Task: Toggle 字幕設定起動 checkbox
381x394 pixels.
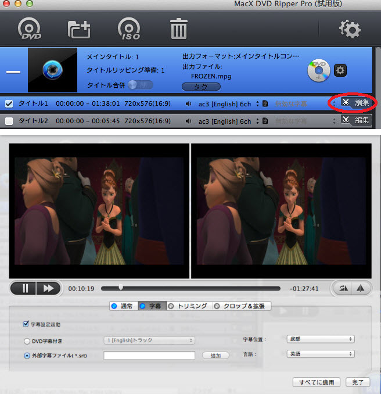Action: 26,324
